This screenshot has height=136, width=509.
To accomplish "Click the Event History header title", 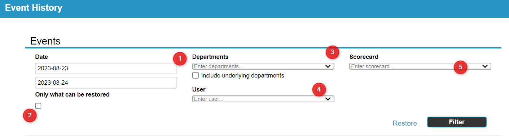I will point(34,8).
